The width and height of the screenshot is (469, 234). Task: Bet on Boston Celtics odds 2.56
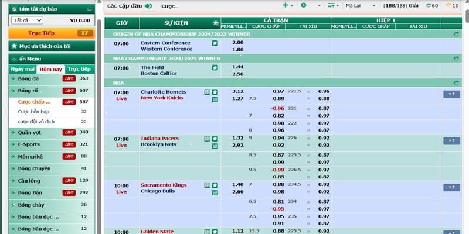pos(238,74)
